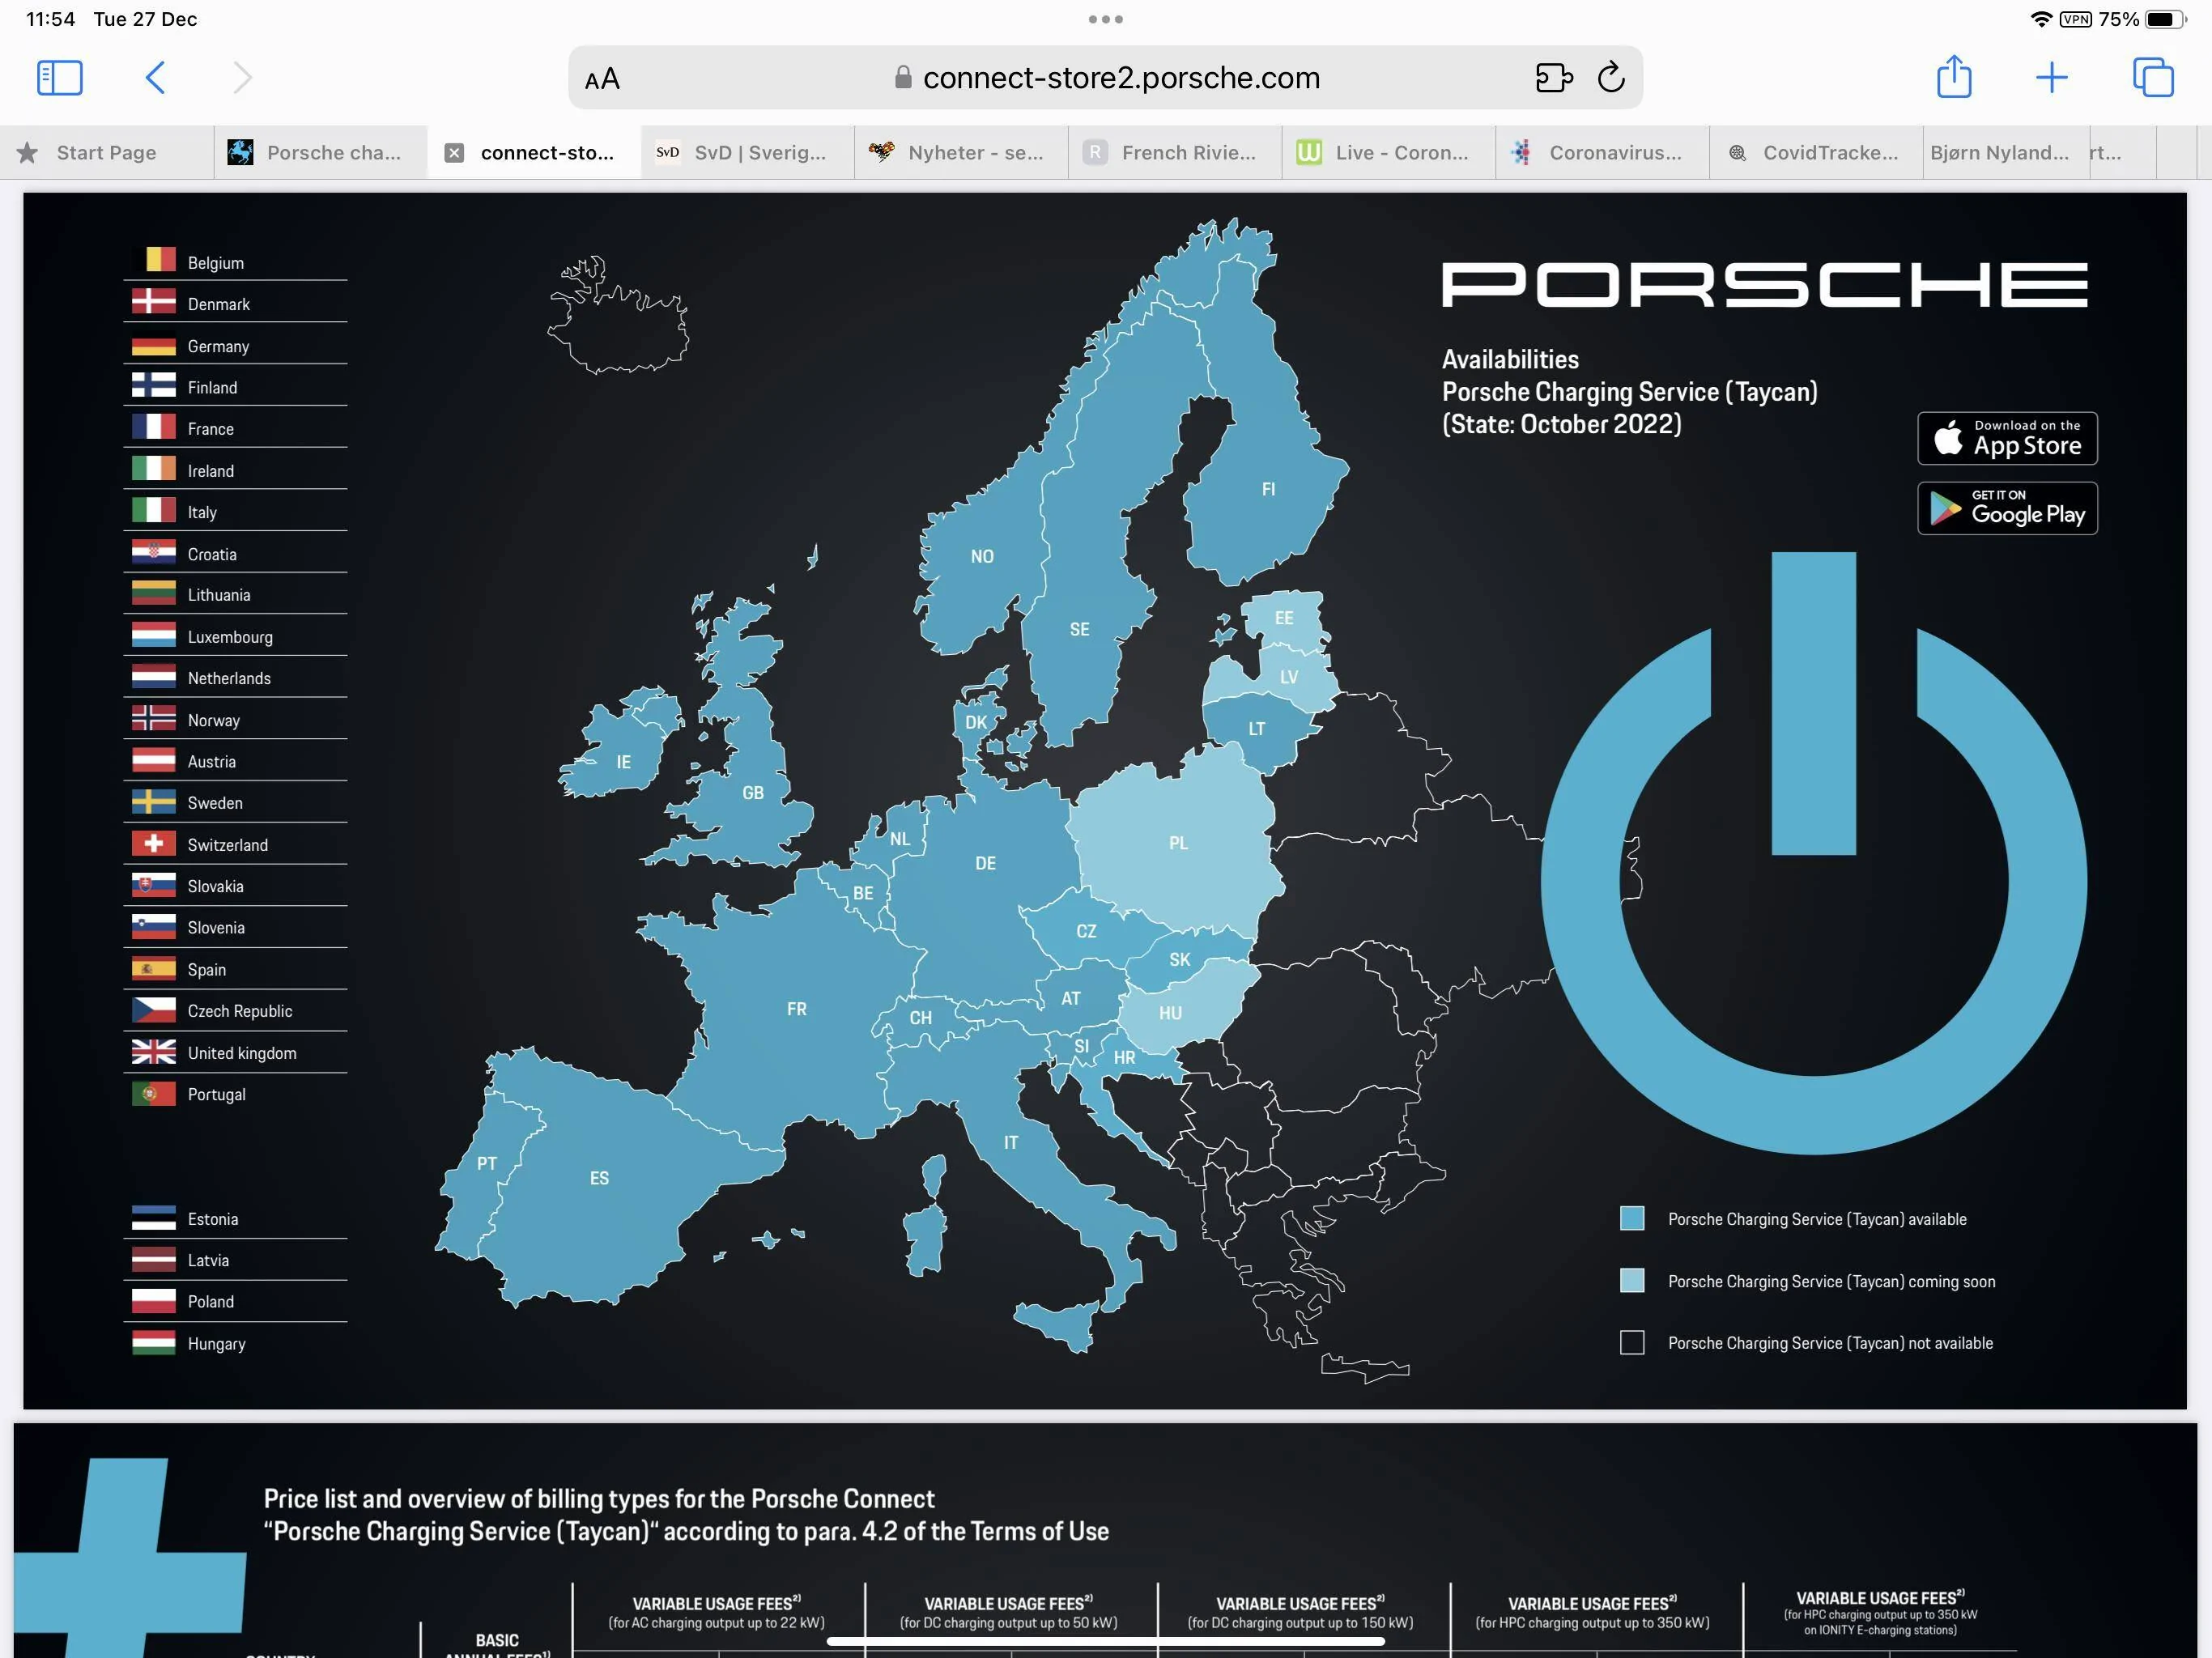
Task: Click the PL label on the map
Action: (1178, 843)
